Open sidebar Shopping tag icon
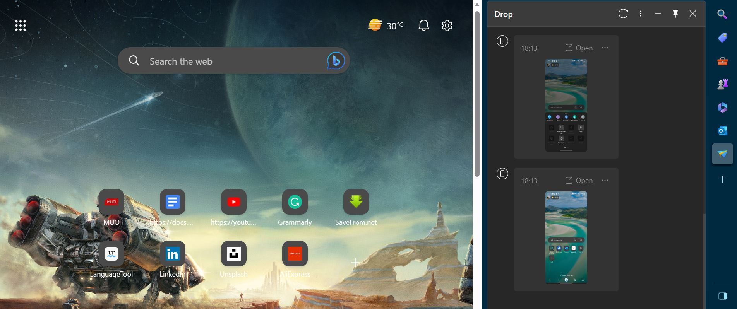The image size is (737, 309). pyautogui.click(x=722, y=38)
